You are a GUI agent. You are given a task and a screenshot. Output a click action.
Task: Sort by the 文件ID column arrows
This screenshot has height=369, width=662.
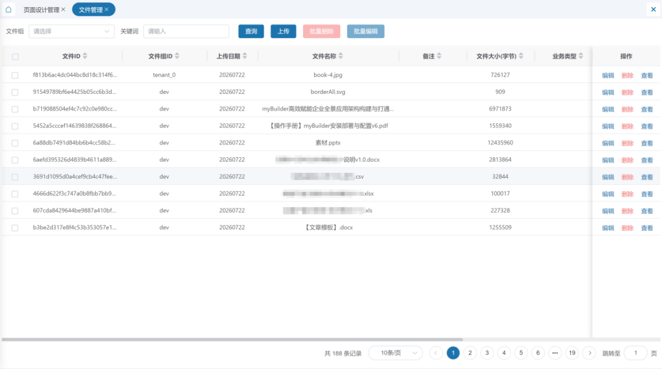click(x=85, y=56)
